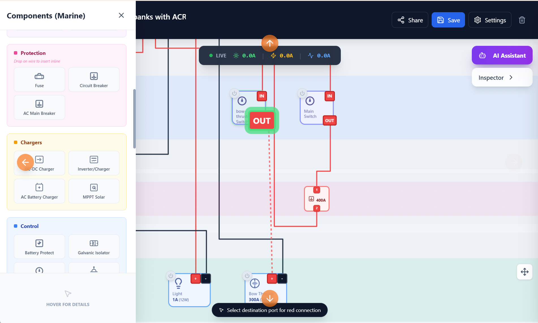
Task: Select the Circuit Breaker component
Action: [94, 79]
